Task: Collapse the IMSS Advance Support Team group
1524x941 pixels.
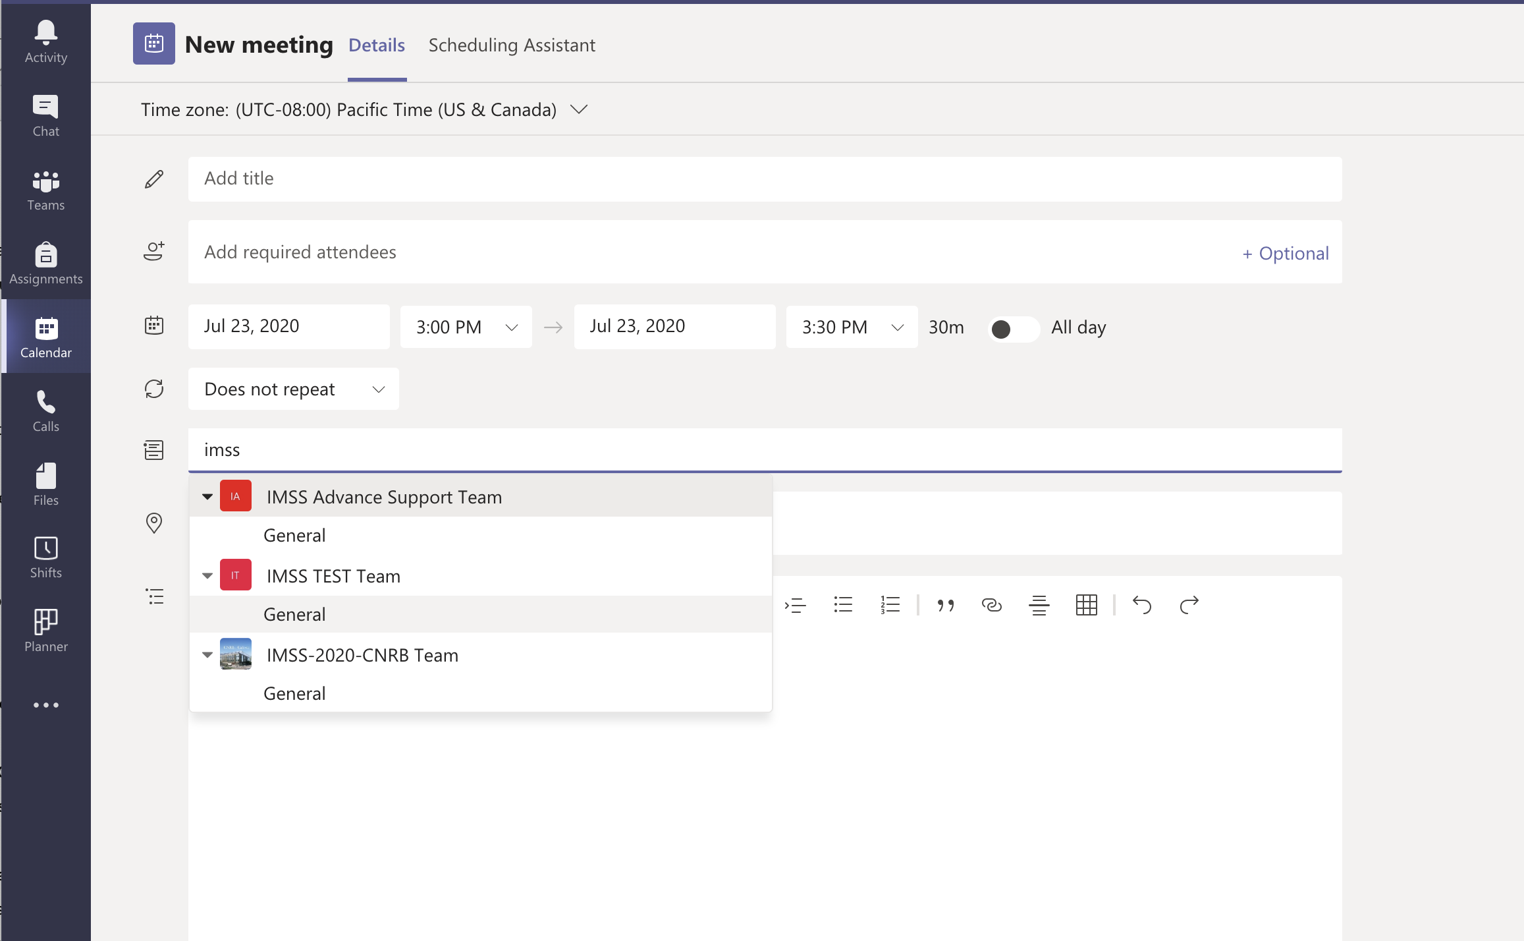Action: click(x=207, y=497)
